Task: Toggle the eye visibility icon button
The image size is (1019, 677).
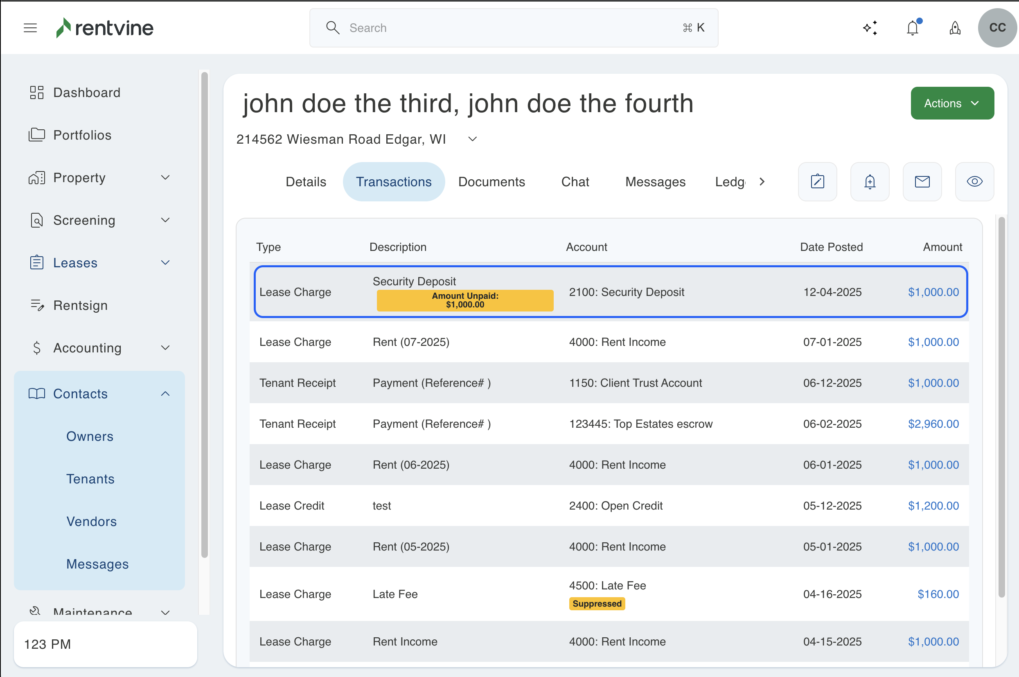Action: click(x=974, y=182)
